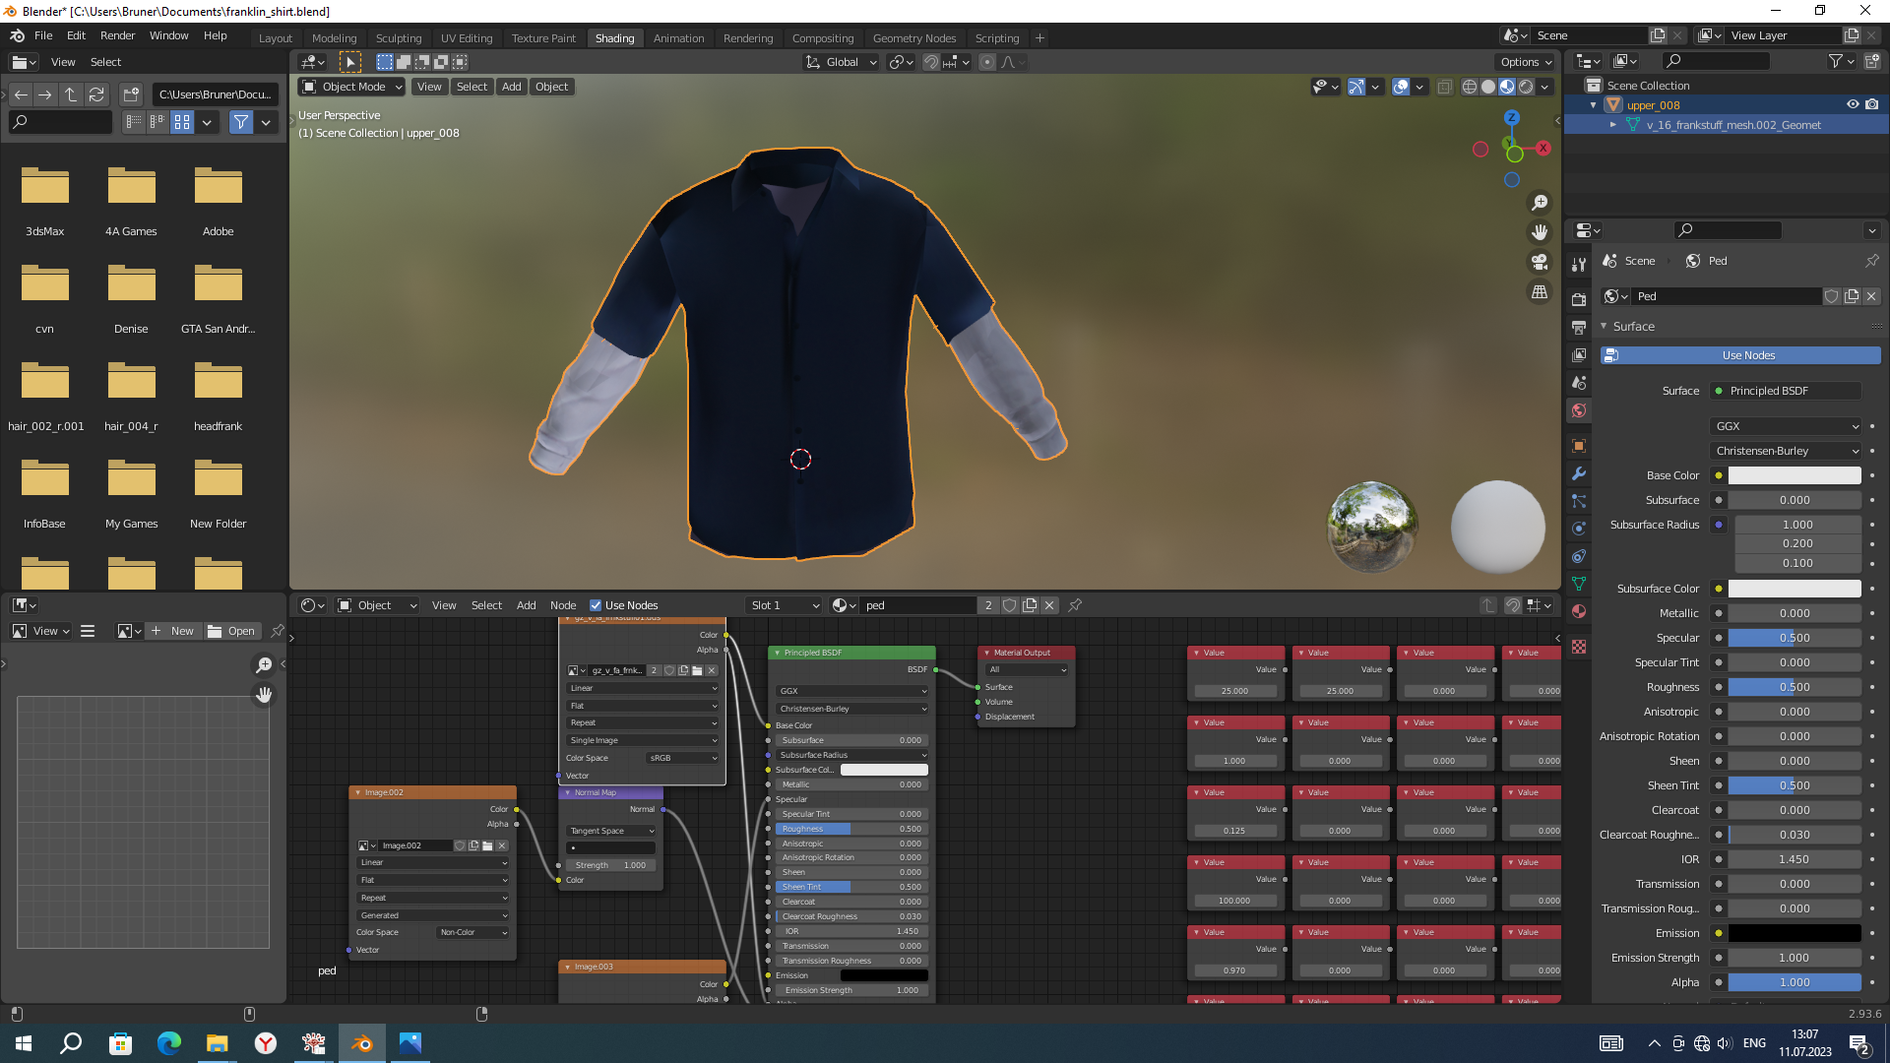Click the Principled BSDF surface button
Viewport: 1890px width, 1063px height.
pyautogui.click(x=1786, y=391)
